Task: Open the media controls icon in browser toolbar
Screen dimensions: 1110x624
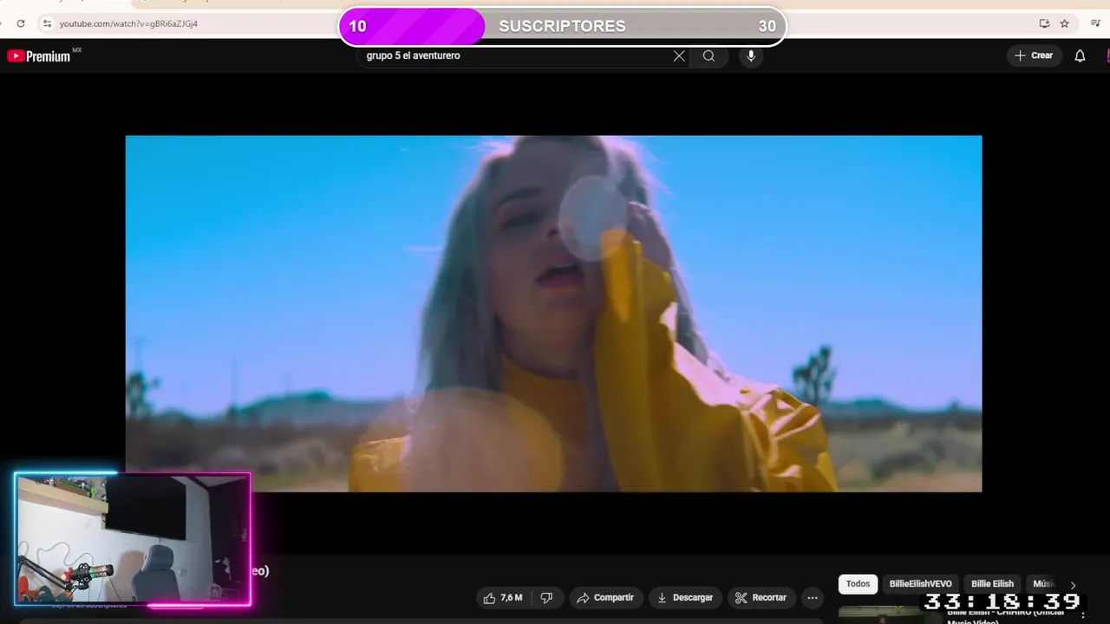Action: point(1095,23)
